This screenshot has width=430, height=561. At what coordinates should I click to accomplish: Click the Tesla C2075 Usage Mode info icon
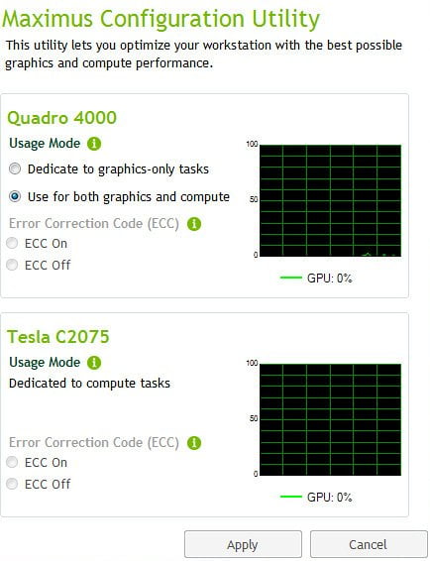click(94, 363)
